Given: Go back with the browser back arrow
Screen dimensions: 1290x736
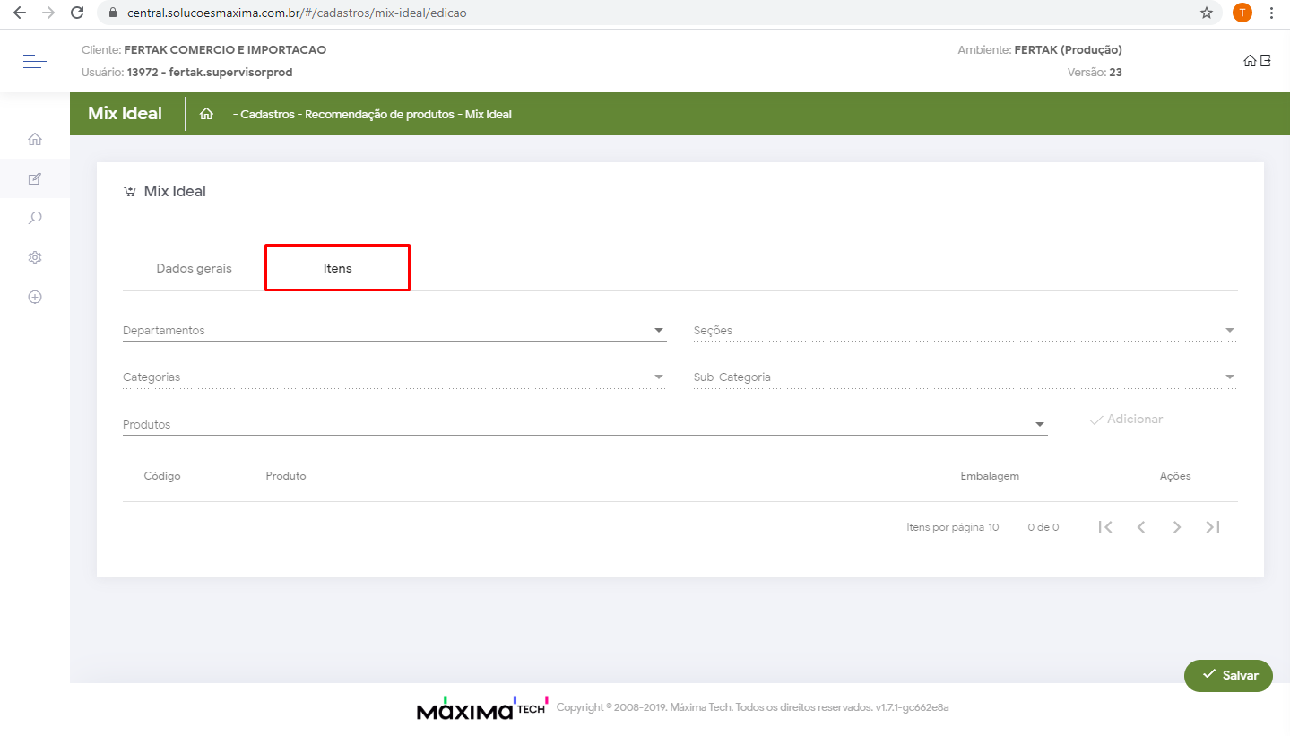Looking at the screenshot, I should click(20, 13).
